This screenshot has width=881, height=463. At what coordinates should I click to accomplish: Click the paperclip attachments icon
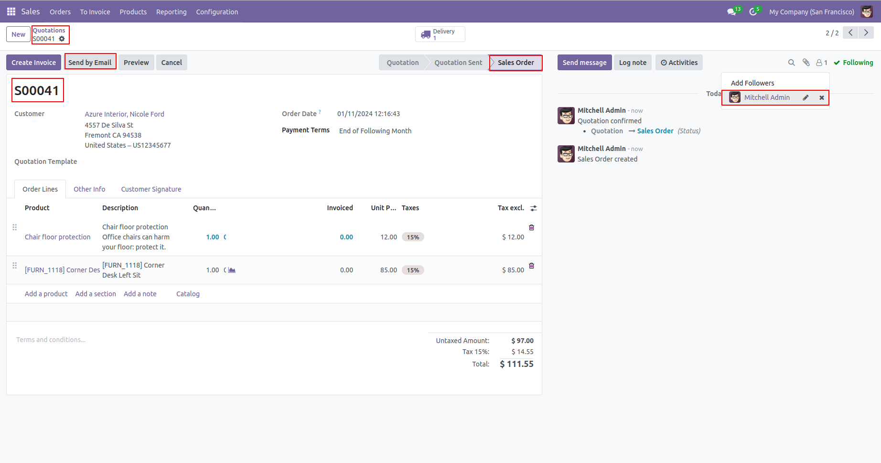point(806,63)
